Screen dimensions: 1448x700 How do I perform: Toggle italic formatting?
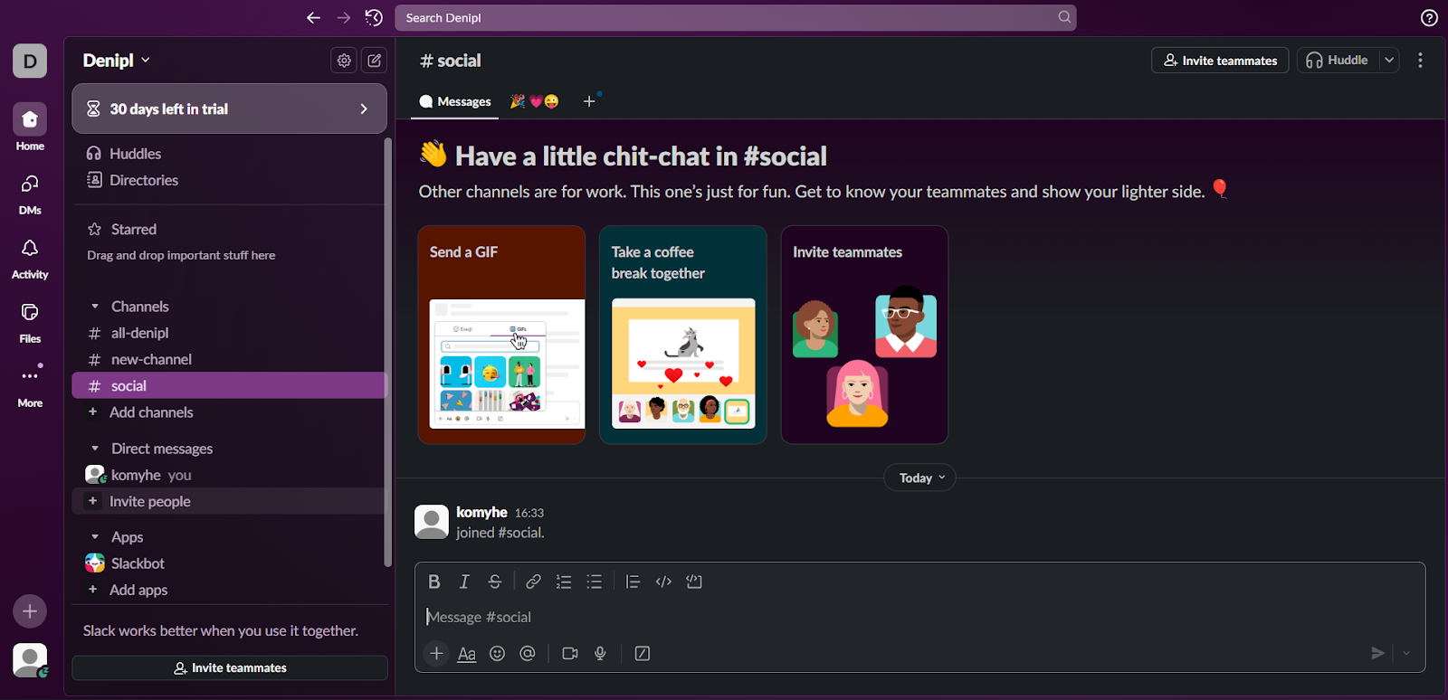pos(464,582)
